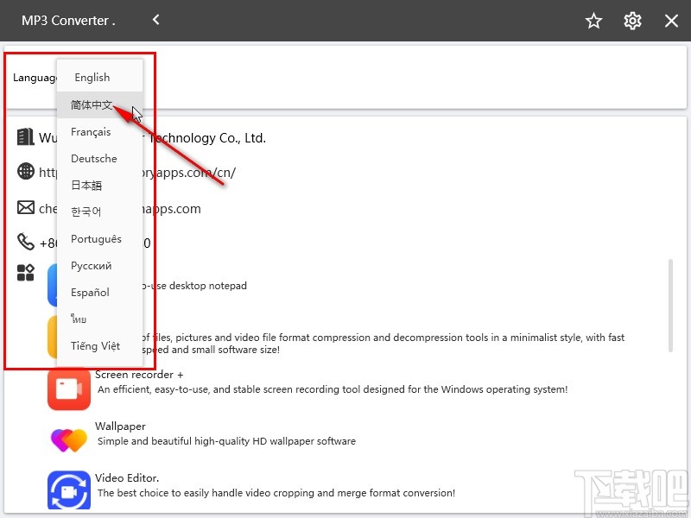691x518 pixels.
Task: Click the Wallpaper description text
Action: click(x=226, y=441)
